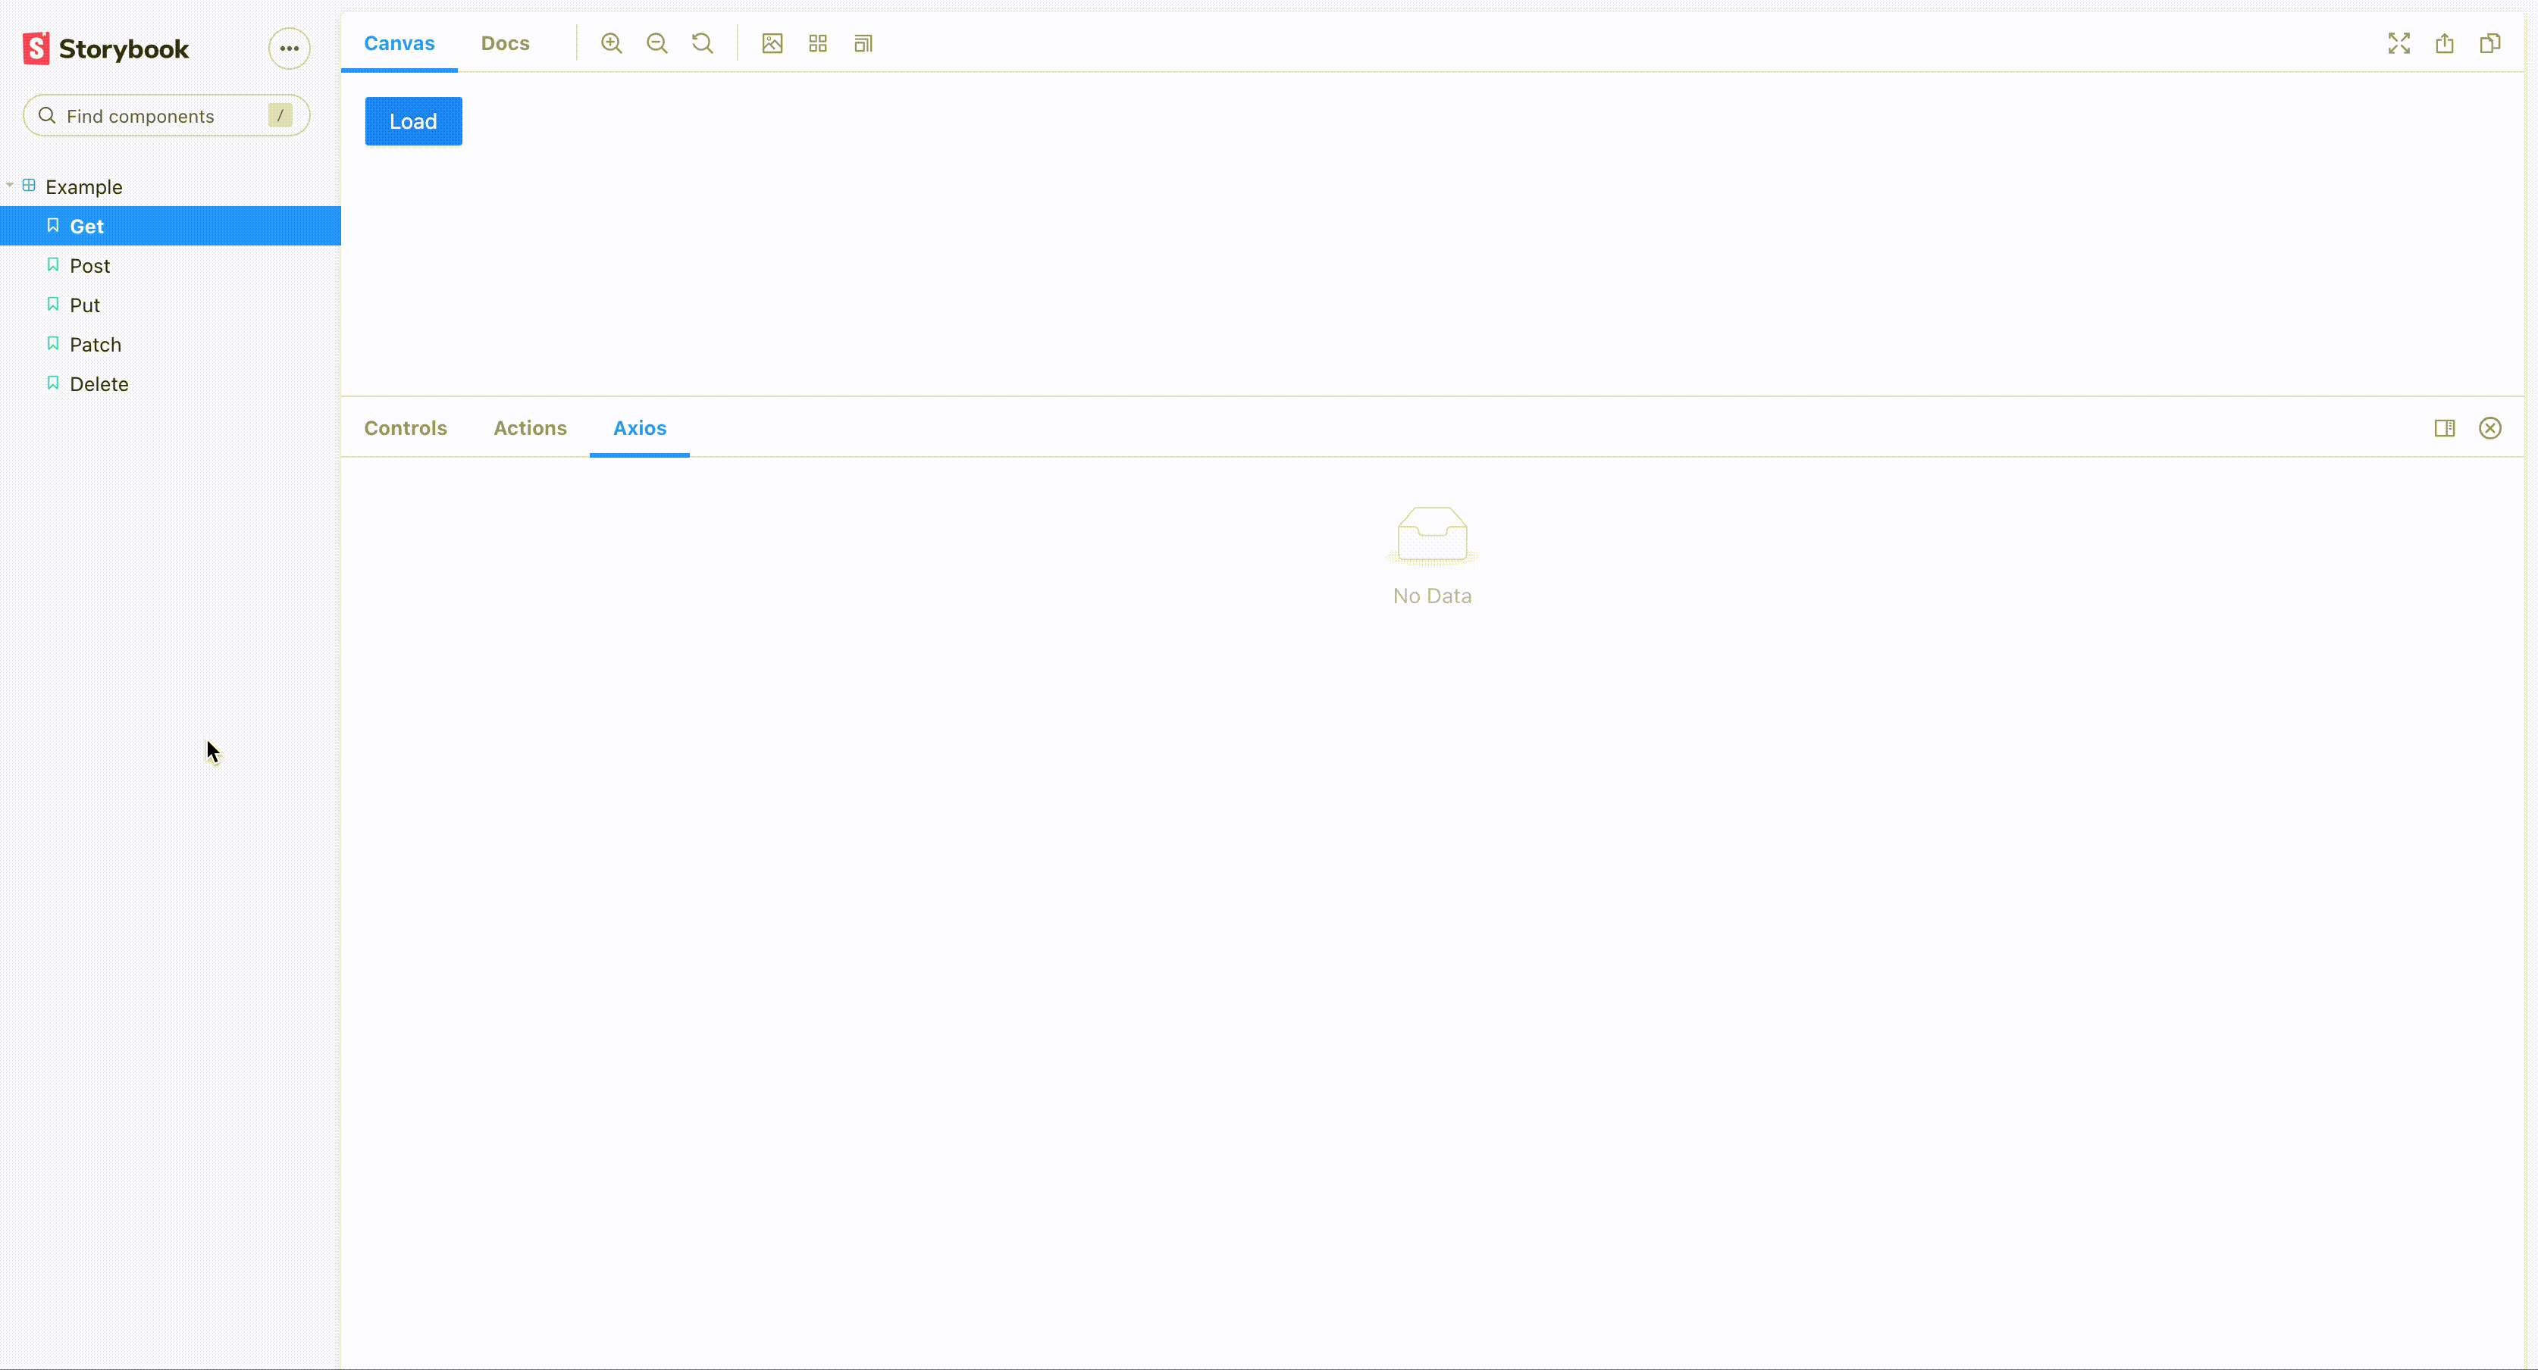2538x1370 pixels.
Task: Switch to the Controls panel tab
Action: click(x=405, y=428)
